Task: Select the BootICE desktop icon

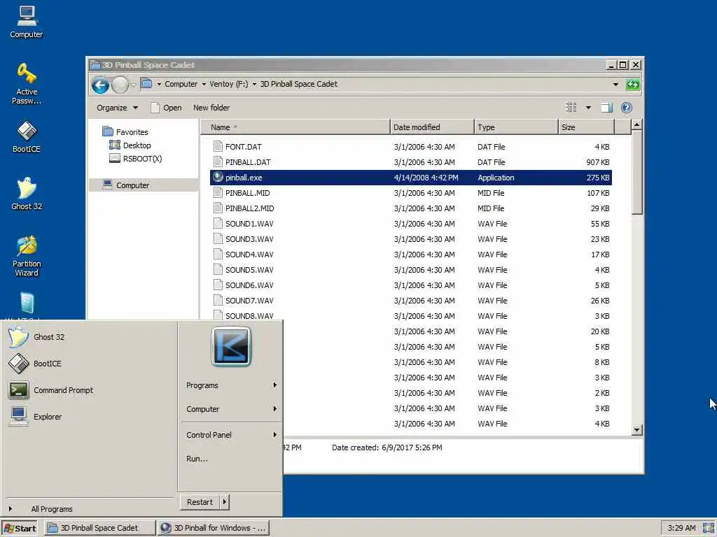Action: tap(27, 136)
